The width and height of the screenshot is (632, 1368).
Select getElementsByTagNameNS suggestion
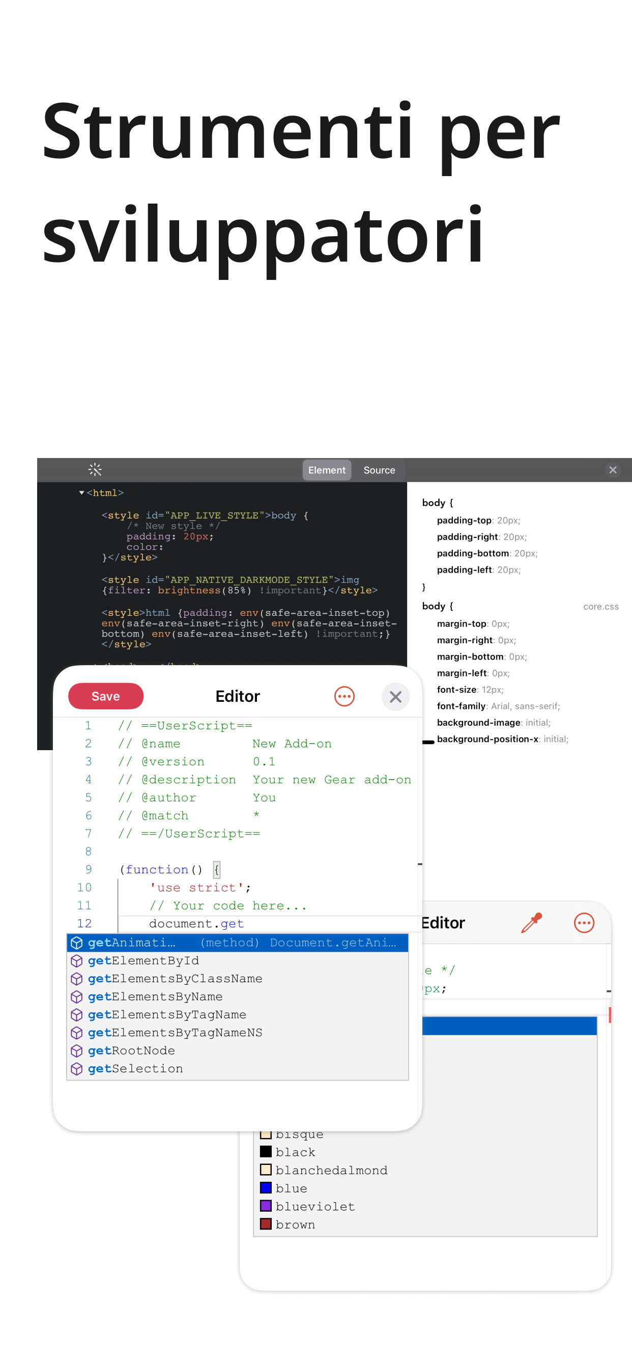click(238, 1033)
